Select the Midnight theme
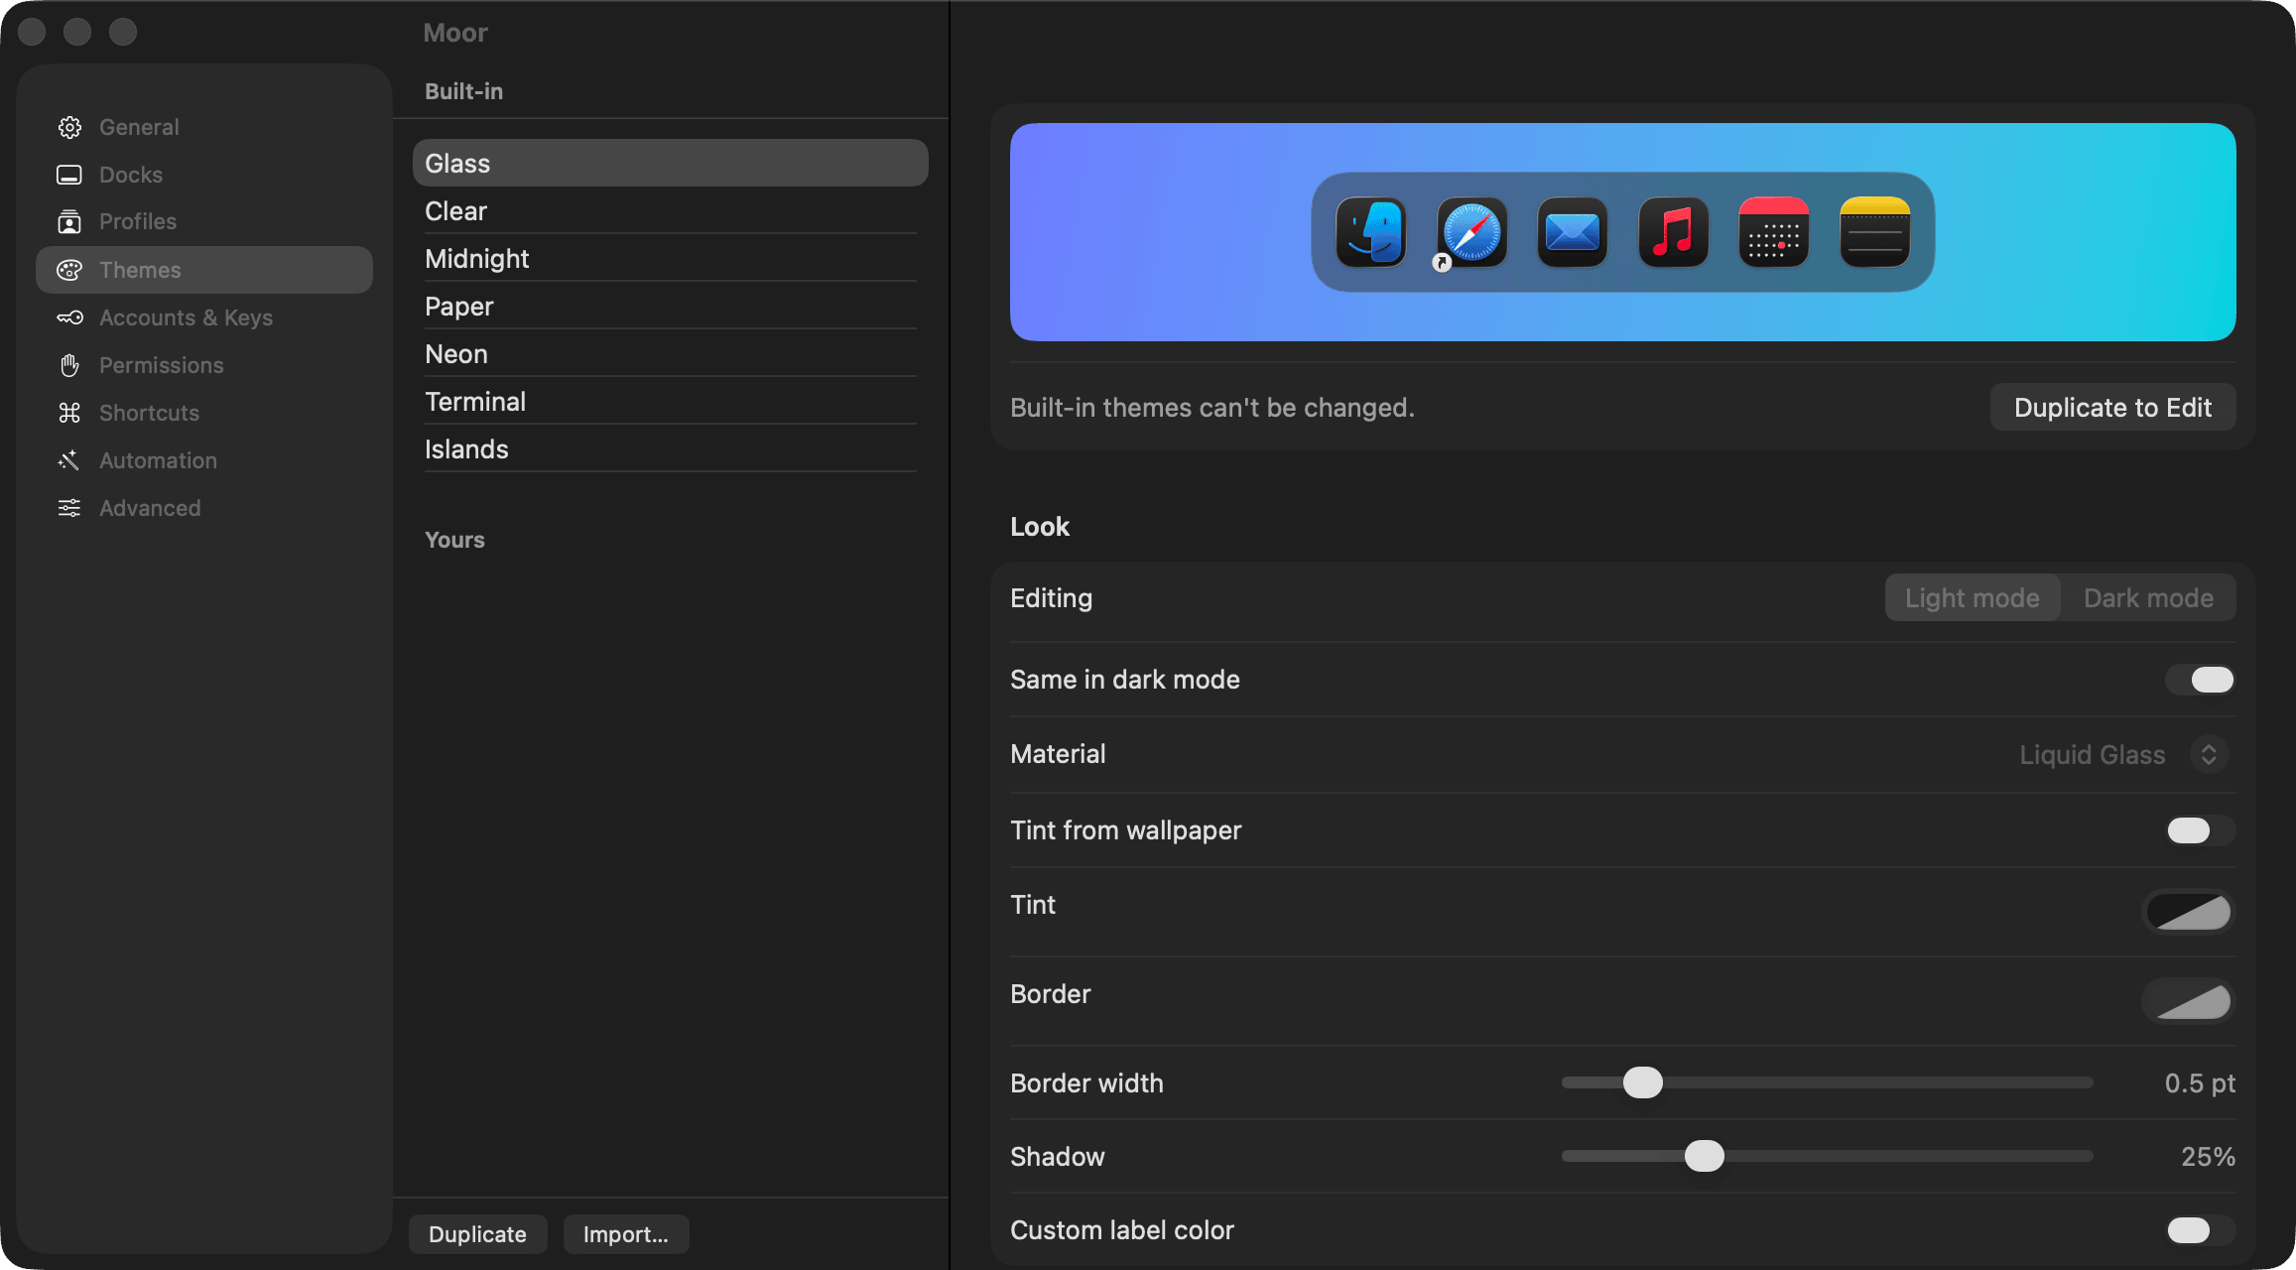2296x1270 pixels. (671, 259)
